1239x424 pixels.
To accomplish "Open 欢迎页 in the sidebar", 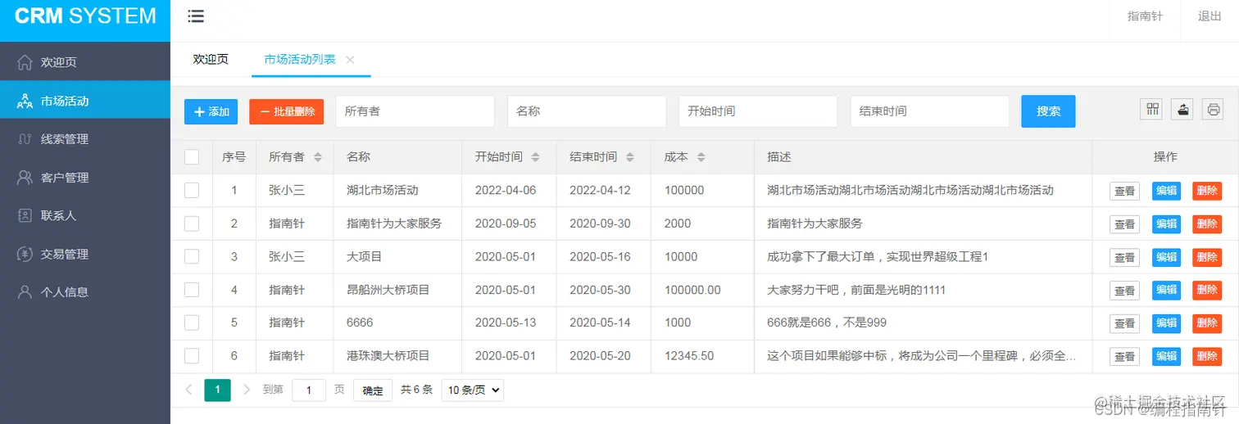I will (85, 62).
